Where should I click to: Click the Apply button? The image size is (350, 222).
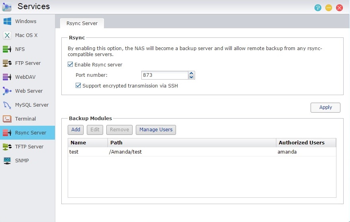pyautogui.click(x=325, y=107)
